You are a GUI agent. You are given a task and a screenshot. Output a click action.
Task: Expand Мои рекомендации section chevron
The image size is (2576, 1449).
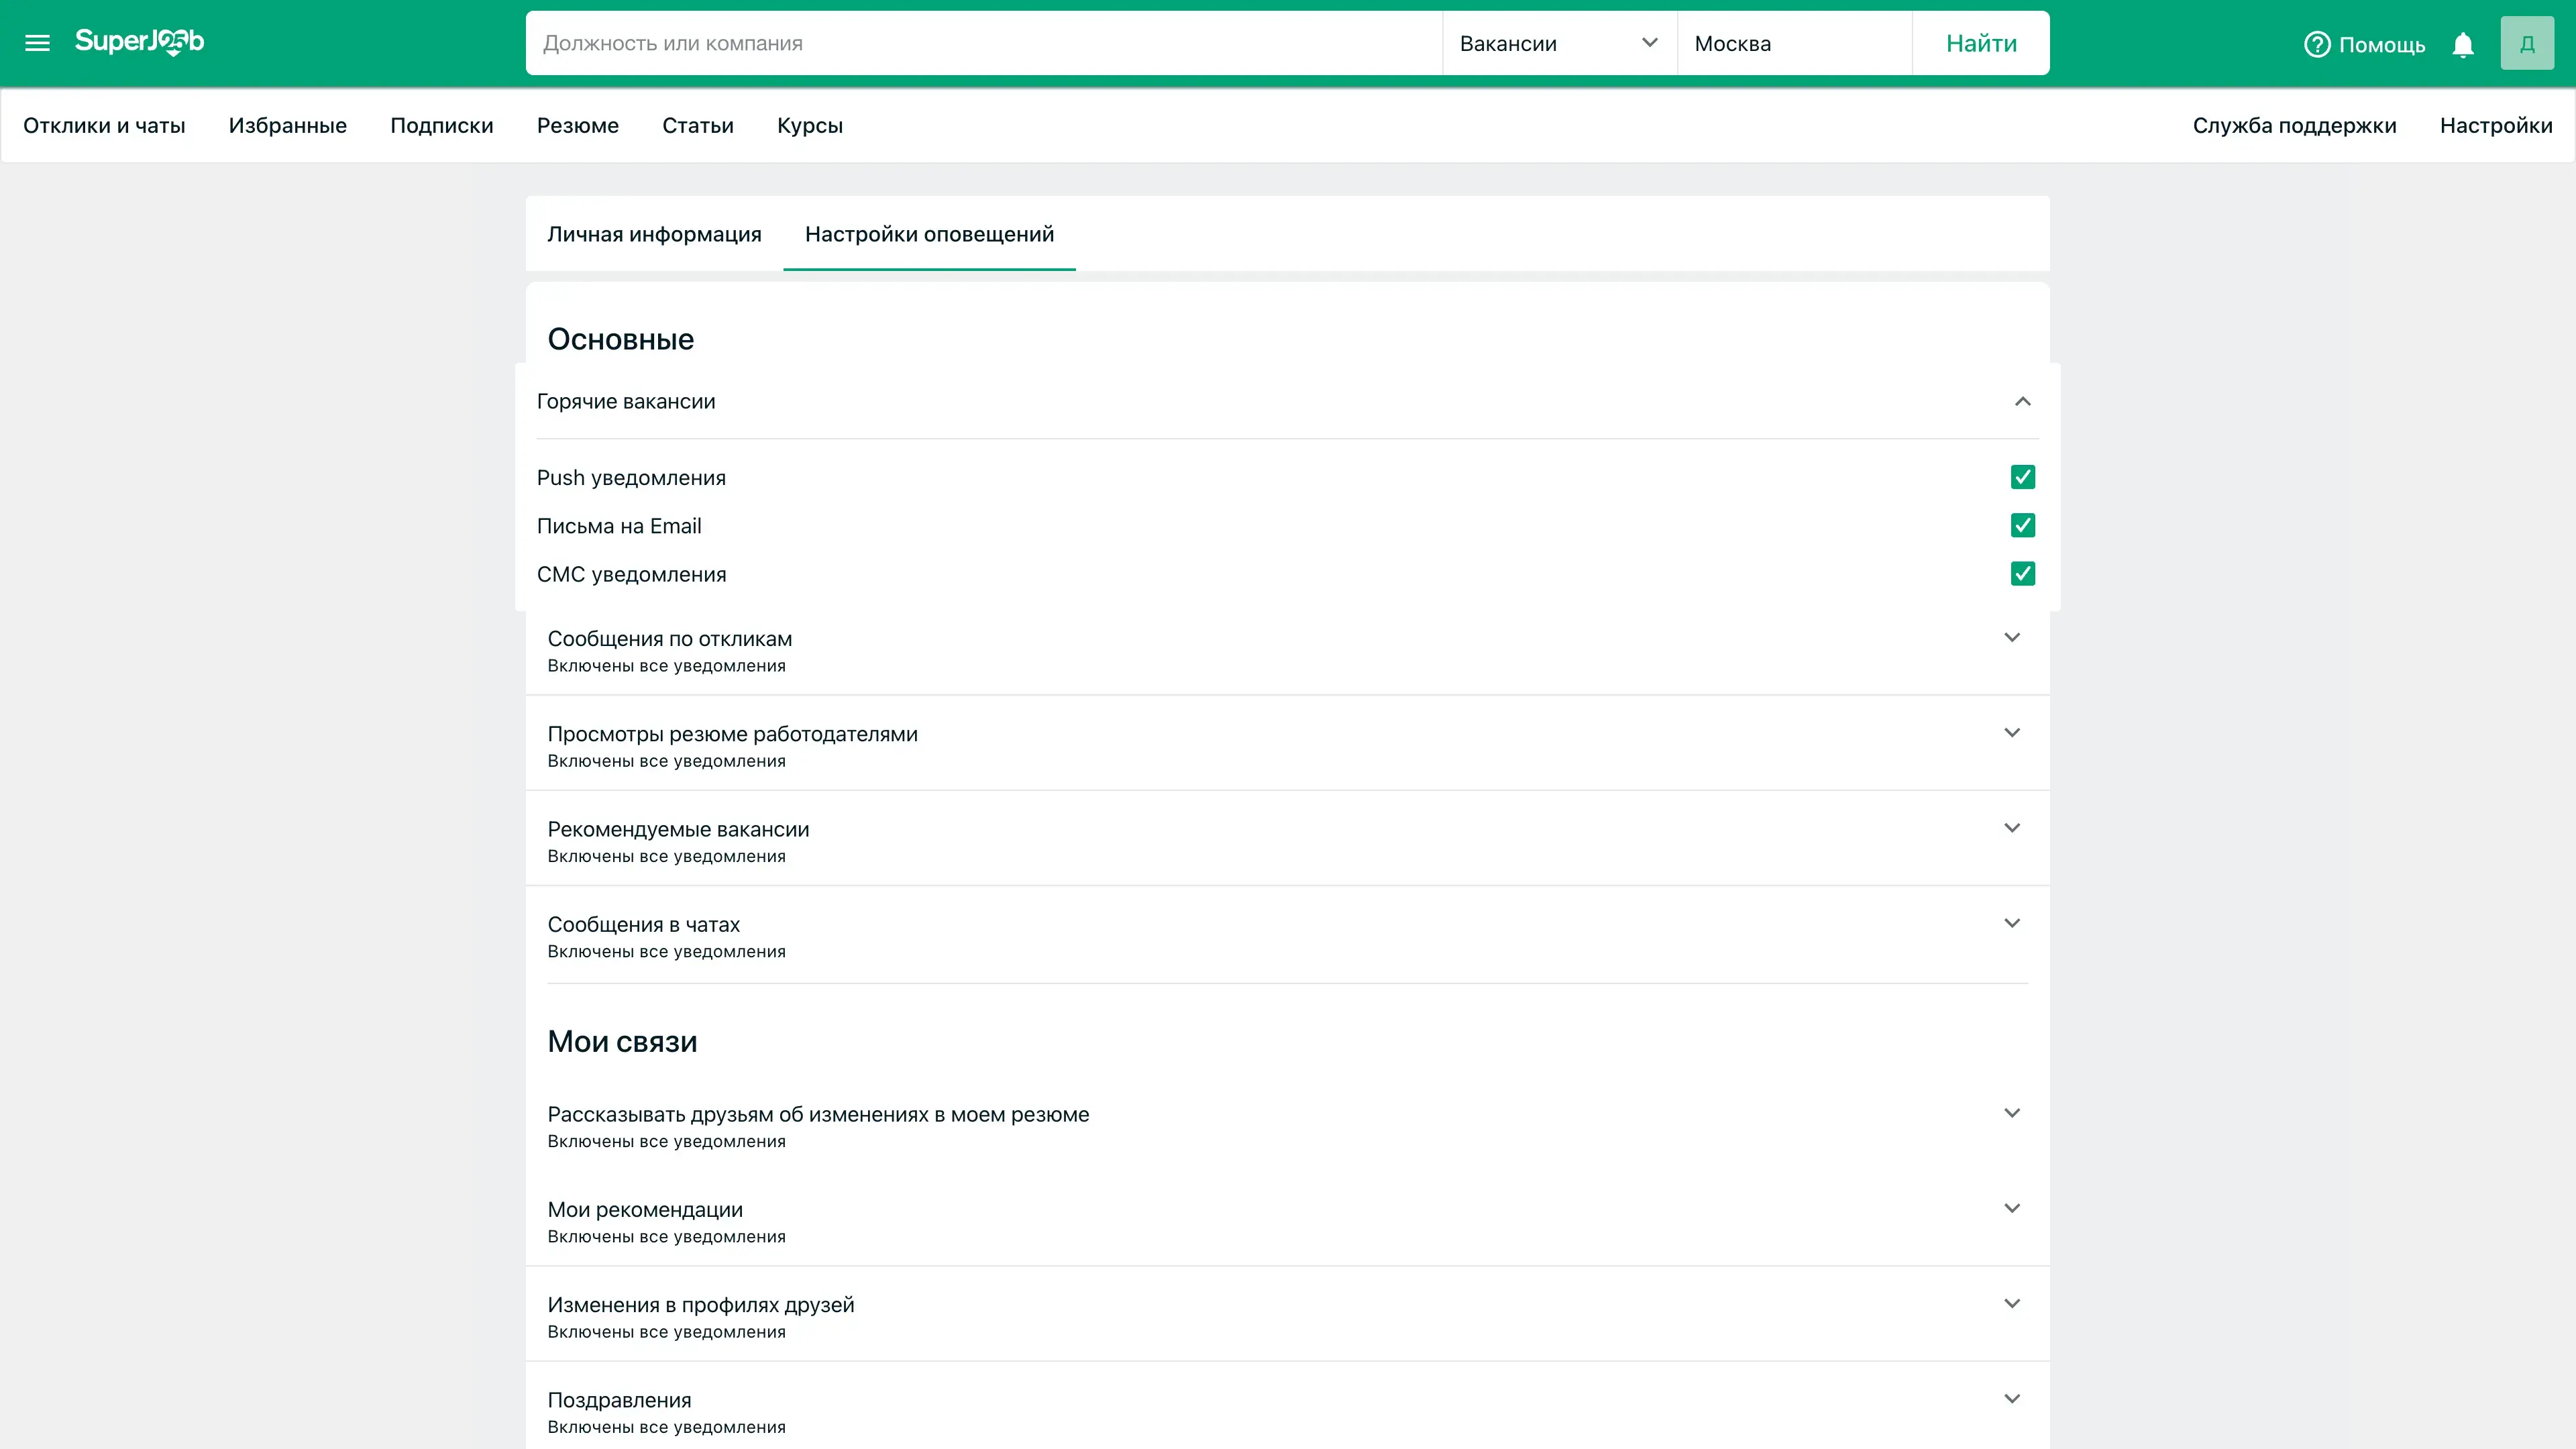(2011, 1208)
